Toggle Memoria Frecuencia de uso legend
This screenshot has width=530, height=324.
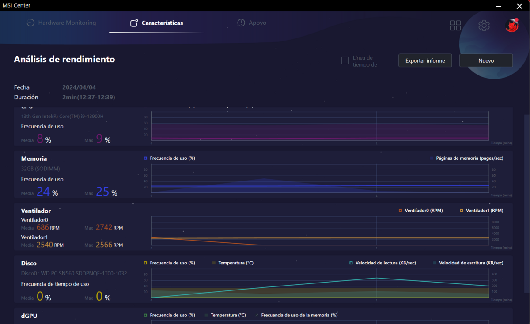[145, 158]
